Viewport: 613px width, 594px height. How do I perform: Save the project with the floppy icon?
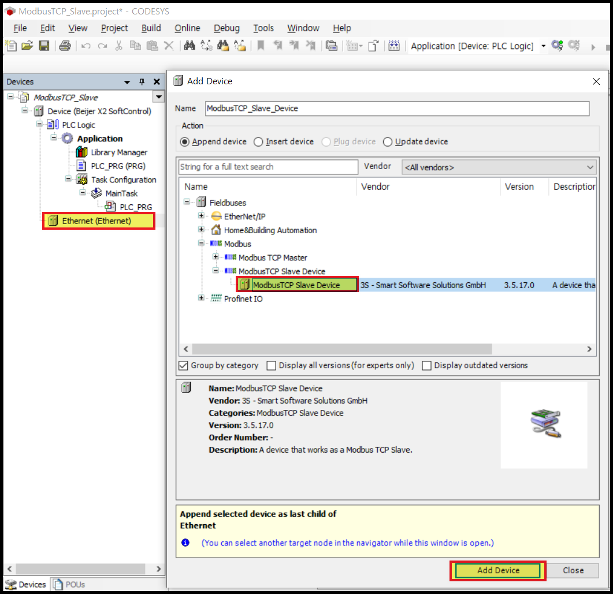[x=44, y=46]
